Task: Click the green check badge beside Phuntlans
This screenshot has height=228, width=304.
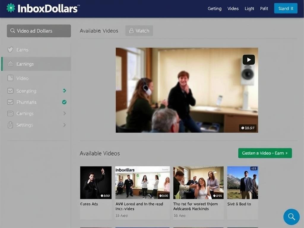Action: (x=64, y=102)
